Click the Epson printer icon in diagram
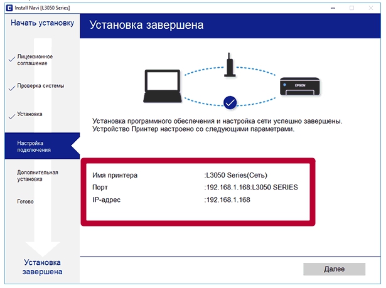 tap(300, 87)
